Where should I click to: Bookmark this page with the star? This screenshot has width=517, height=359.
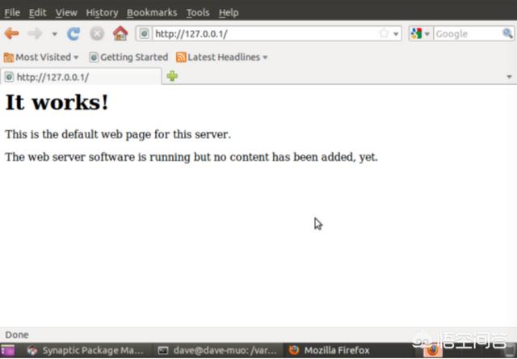385,34
